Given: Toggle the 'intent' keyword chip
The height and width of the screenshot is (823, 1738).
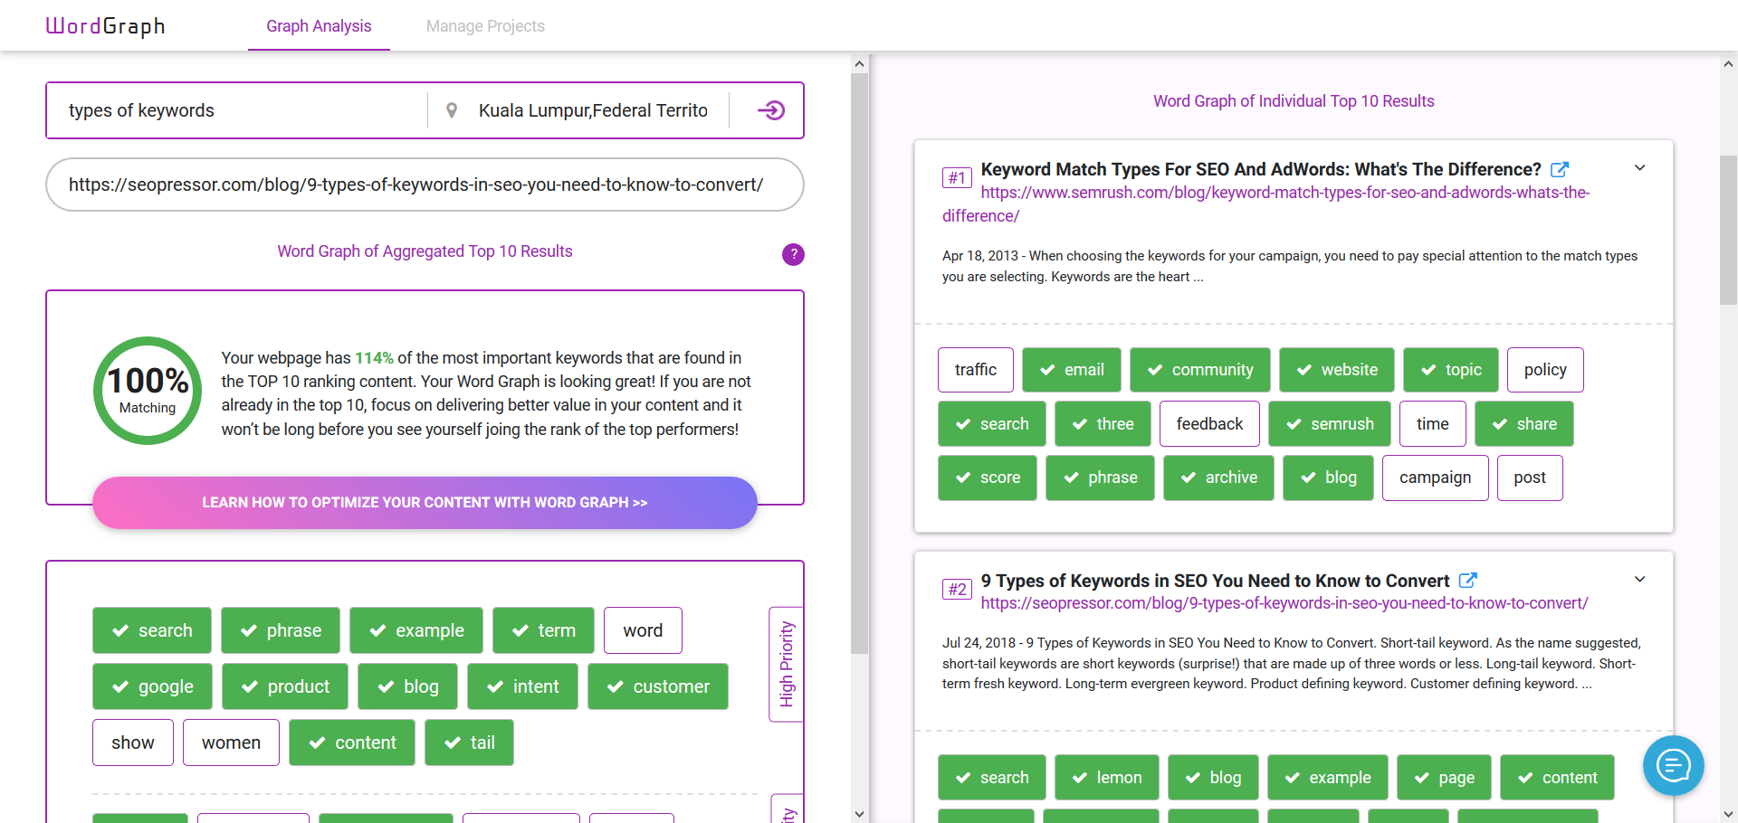Looking at the screenshot, I should click(522, 686).
